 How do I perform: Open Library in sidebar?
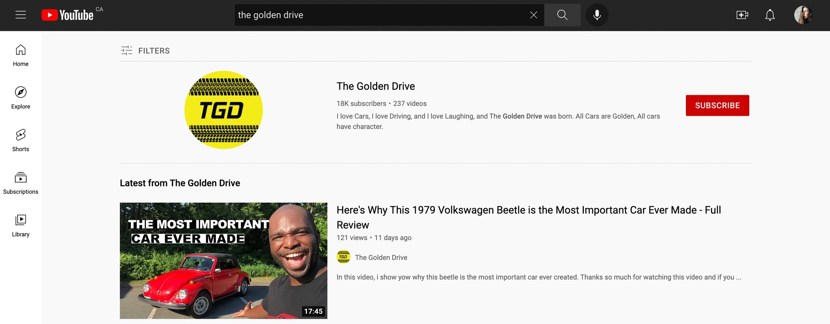(21, 226)
